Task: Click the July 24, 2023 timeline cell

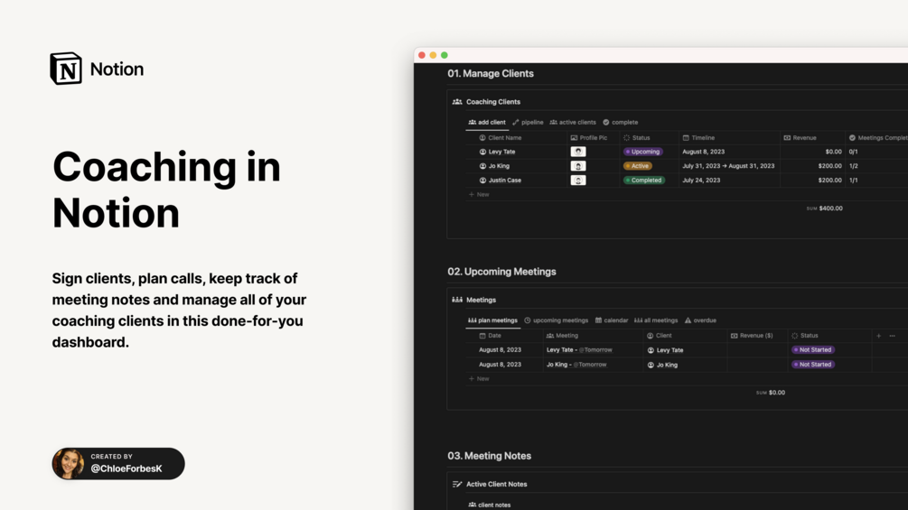Action: coord(701,181)
